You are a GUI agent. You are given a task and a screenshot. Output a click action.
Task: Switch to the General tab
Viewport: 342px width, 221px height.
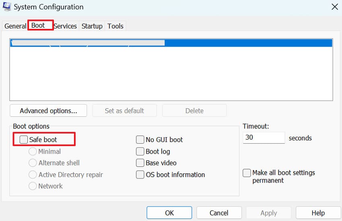coord(15,26)
